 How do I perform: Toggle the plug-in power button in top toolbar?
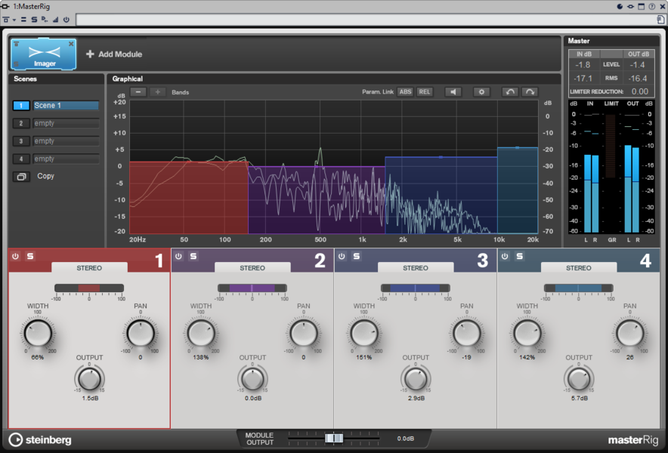(66, 20)
